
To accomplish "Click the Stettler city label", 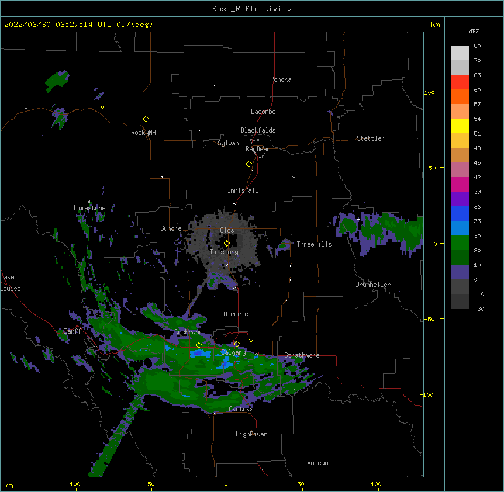I will pyautogui.click(x=371, y=138).
